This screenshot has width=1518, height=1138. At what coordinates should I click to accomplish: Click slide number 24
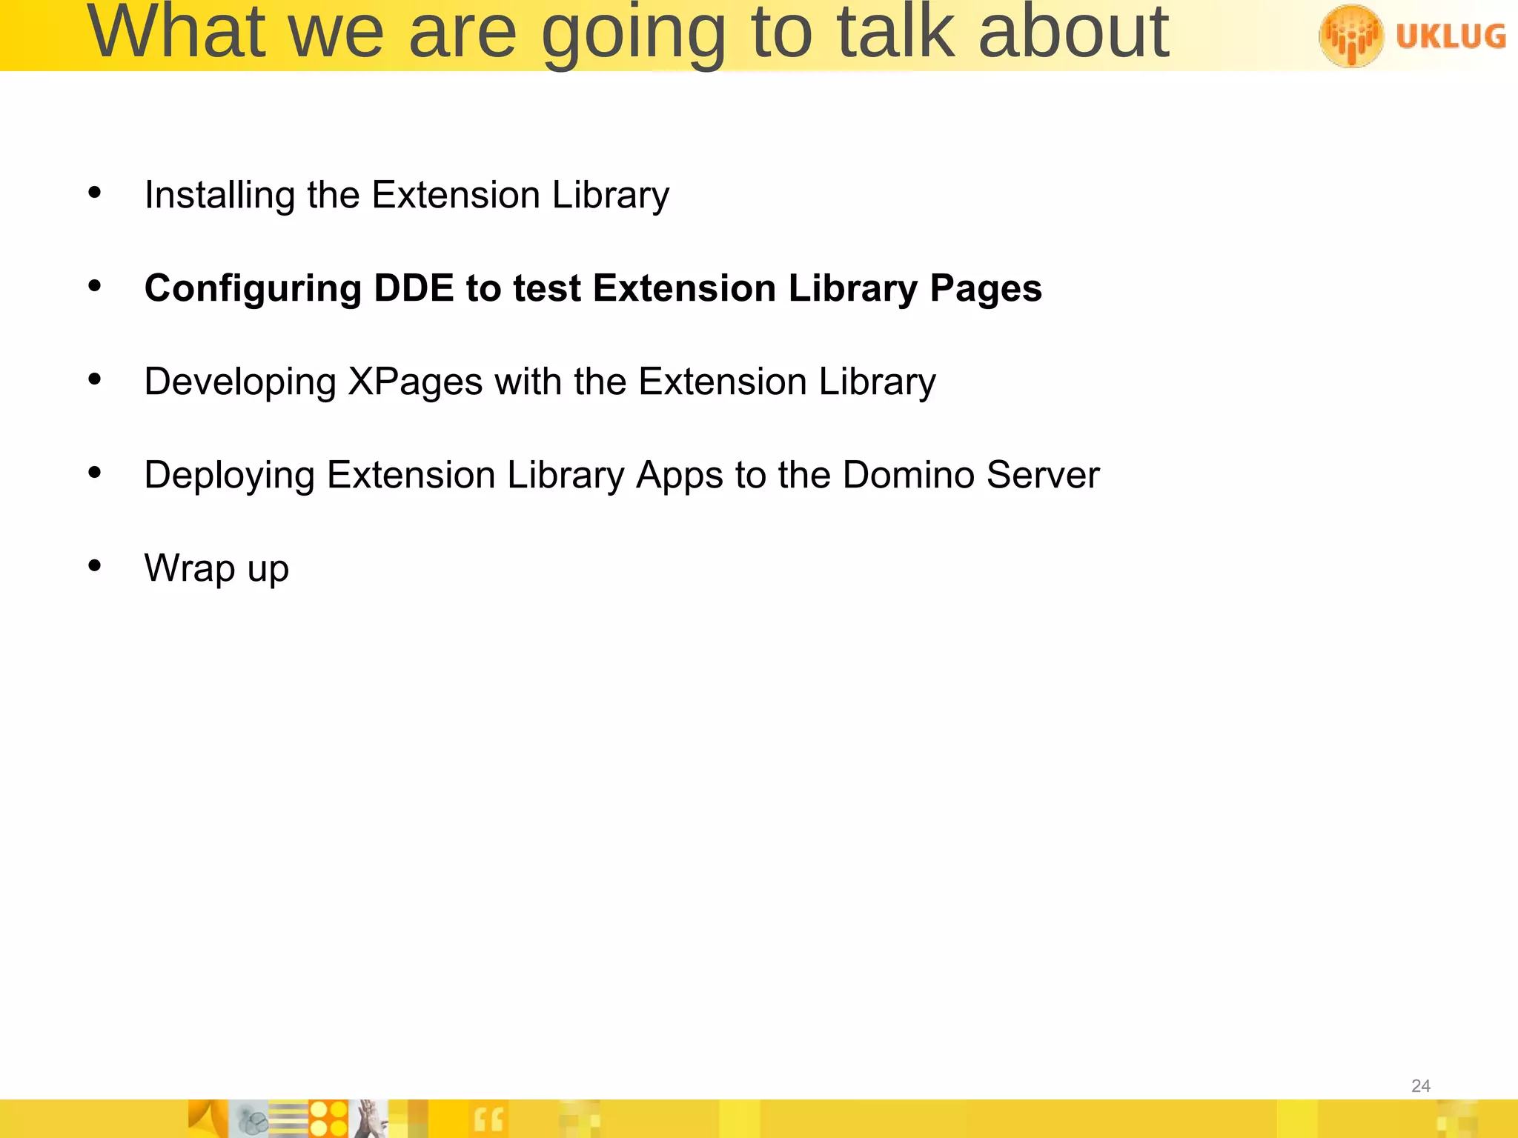tap(1421, 1086)
